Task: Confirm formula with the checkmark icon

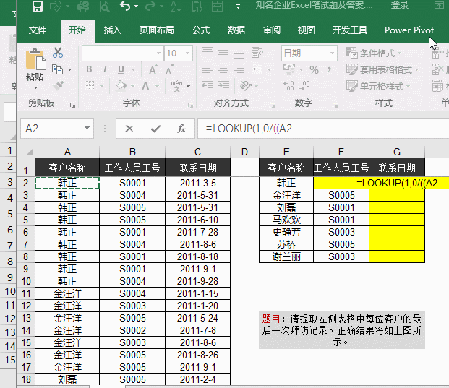Action: pos(155,129)
